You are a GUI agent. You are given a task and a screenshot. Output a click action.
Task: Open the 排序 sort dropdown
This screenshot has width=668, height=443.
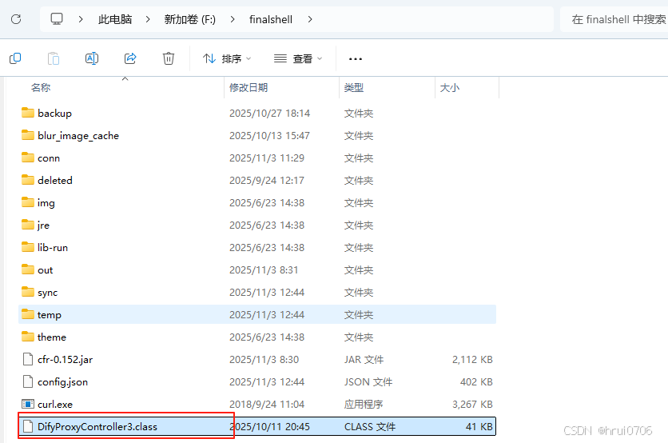click(x=227, y=58)
